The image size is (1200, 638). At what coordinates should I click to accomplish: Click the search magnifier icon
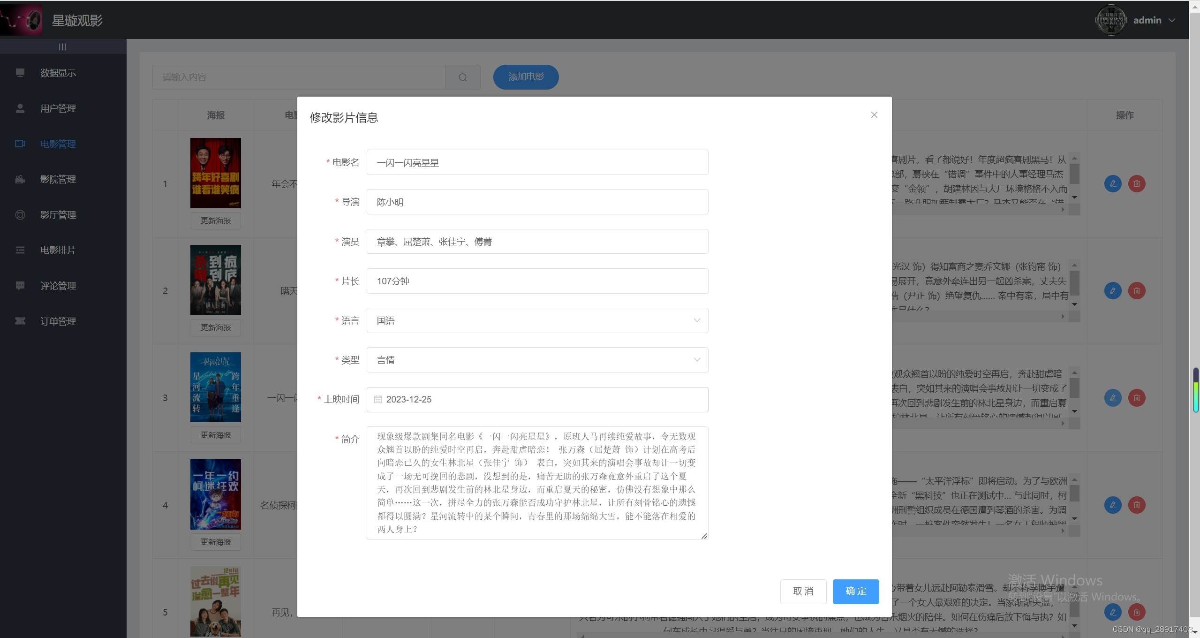click(462, 77)
